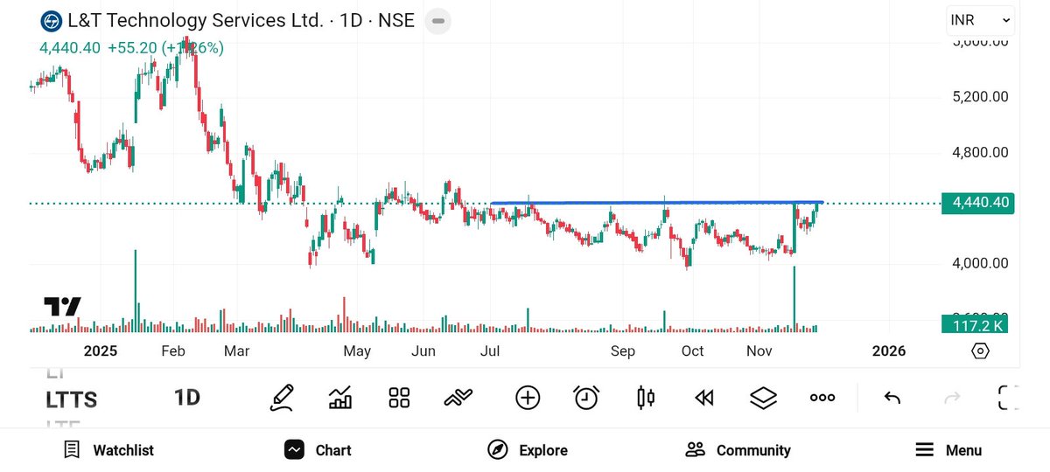The width and height of the screenshot is (1050, 472).
Task: Click the Sep time axis label
Action: point(623,351)
